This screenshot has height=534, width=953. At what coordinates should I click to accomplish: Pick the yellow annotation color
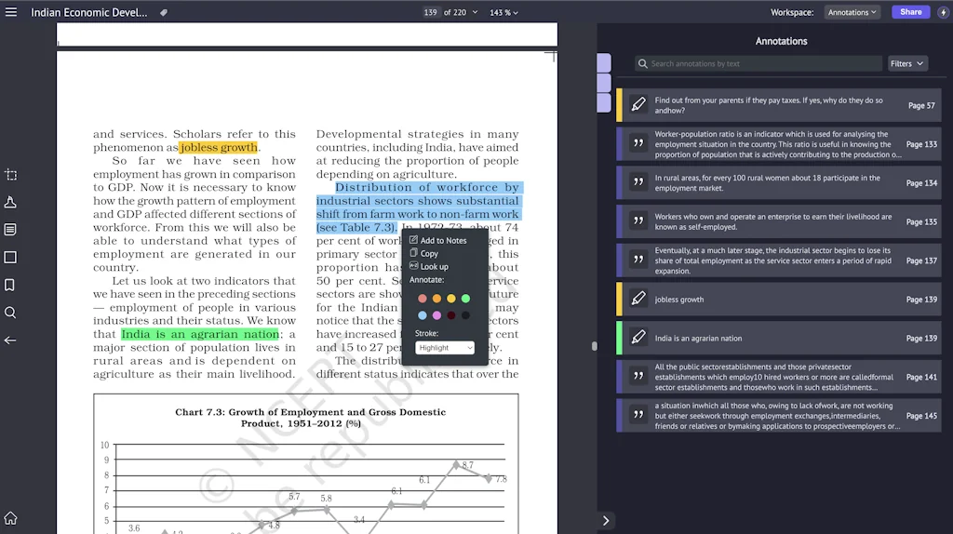451,299
